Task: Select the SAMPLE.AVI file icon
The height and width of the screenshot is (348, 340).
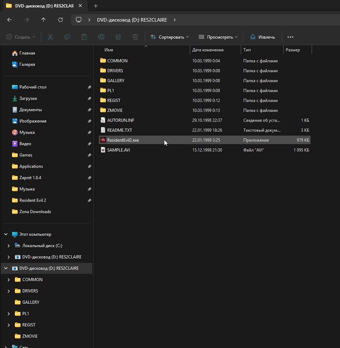Action: point(103,150)
